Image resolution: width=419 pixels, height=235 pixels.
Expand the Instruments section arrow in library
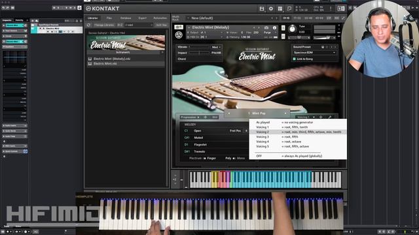162,52
